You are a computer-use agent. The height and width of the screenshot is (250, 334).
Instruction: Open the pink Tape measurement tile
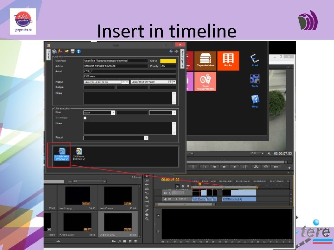tap(206, 81)
